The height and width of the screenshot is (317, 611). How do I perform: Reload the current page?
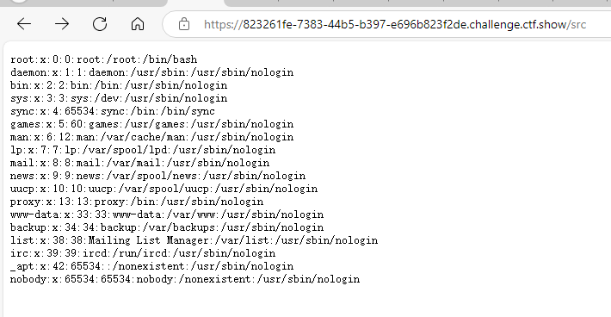100,24
